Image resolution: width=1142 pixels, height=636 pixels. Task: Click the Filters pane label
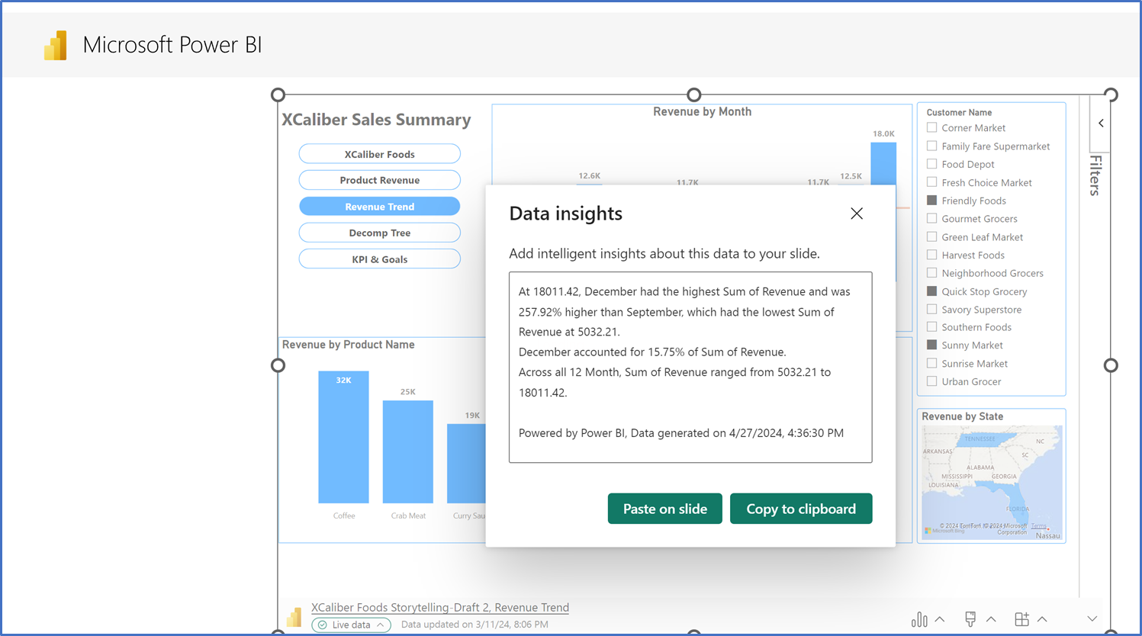click(1095, 175)
